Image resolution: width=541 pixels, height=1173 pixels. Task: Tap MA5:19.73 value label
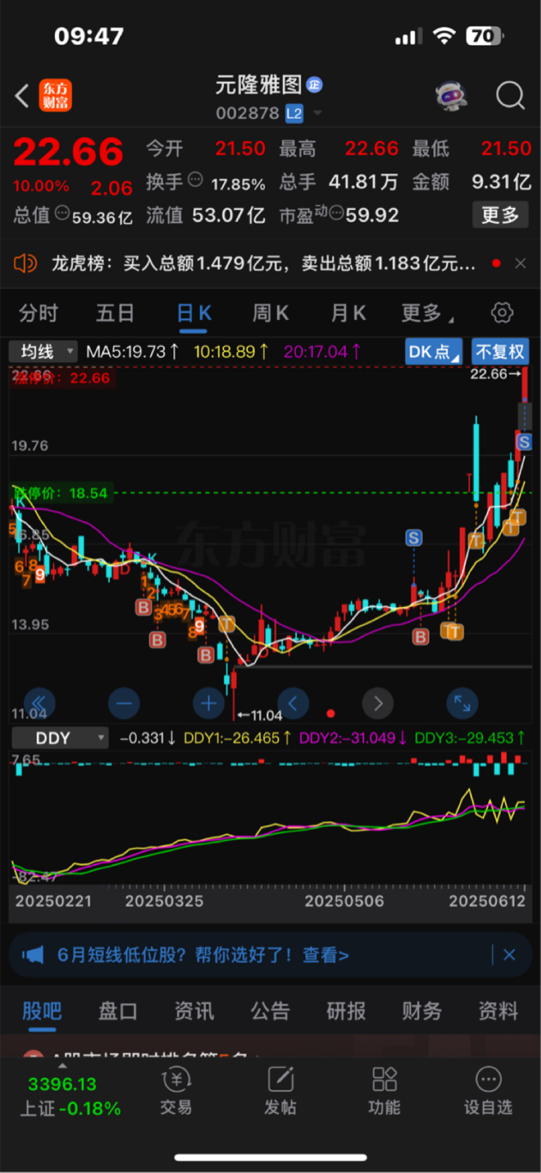coord(132,351)
